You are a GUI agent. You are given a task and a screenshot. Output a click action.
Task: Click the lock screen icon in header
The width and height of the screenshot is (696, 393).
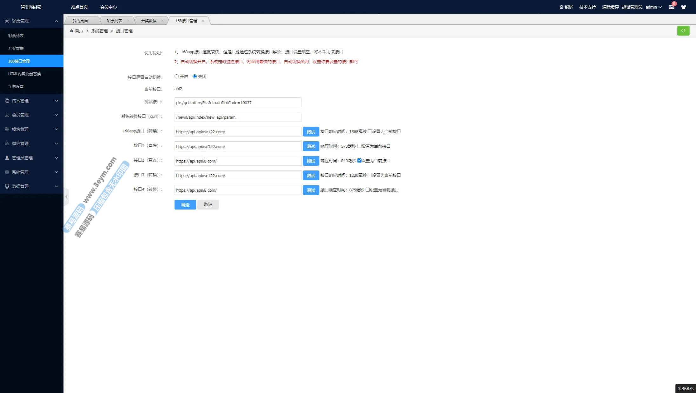tap(561, 7)
